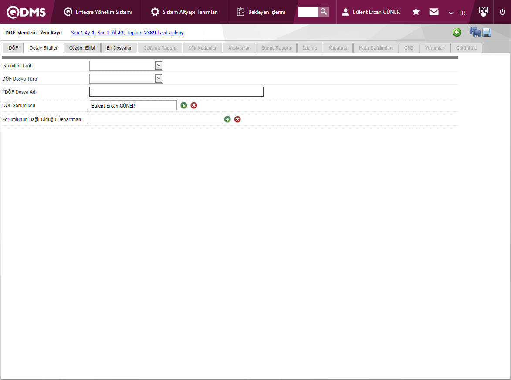Select DÖF Sorumlusu with green arrow icon
Image resolution: width=511 pixels, height=380 pixels.
[x=184, y=105]
